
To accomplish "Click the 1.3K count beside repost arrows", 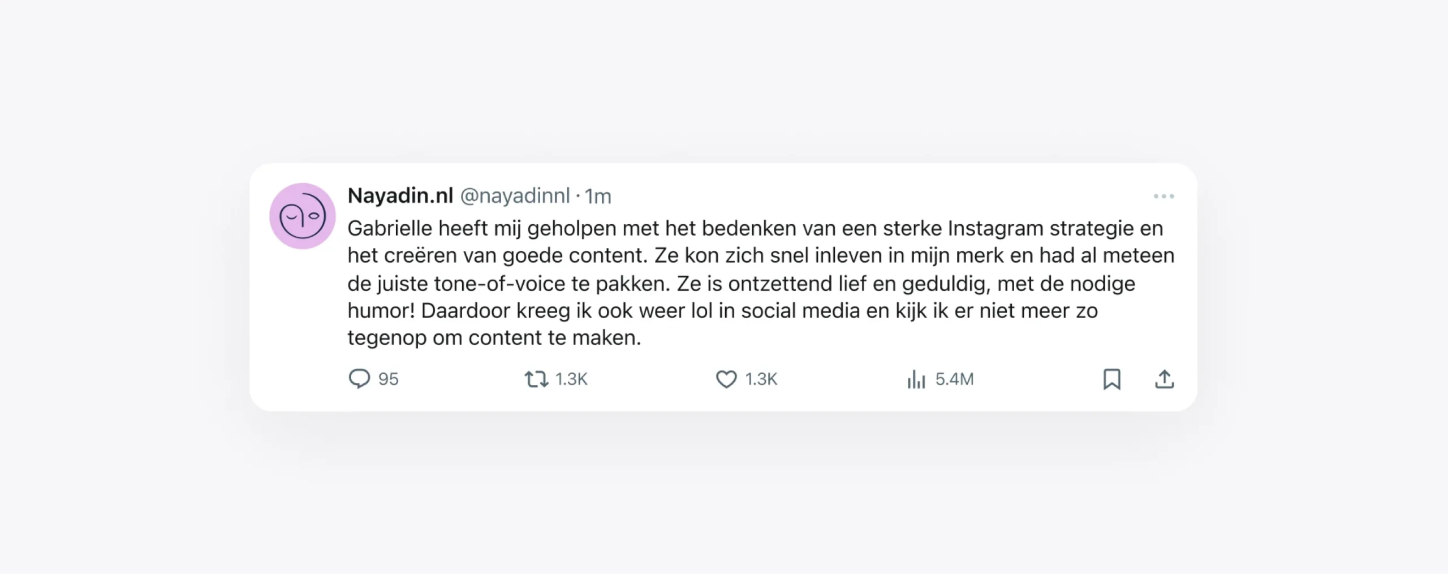I will pyautogui.click(x=571, y=379).
